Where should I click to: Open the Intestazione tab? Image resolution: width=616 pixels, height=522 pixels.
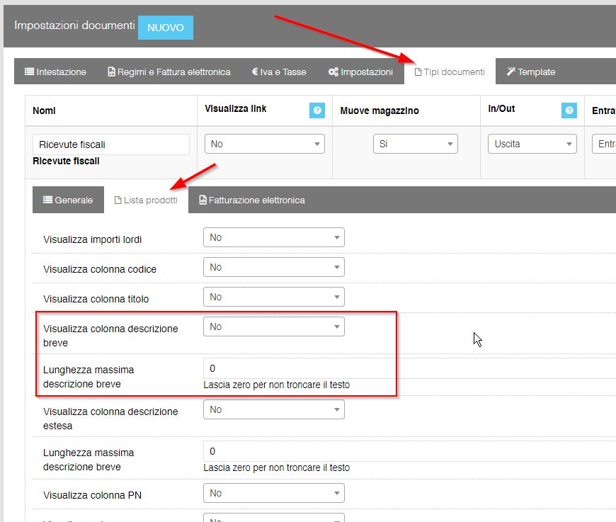click(55, 72)
